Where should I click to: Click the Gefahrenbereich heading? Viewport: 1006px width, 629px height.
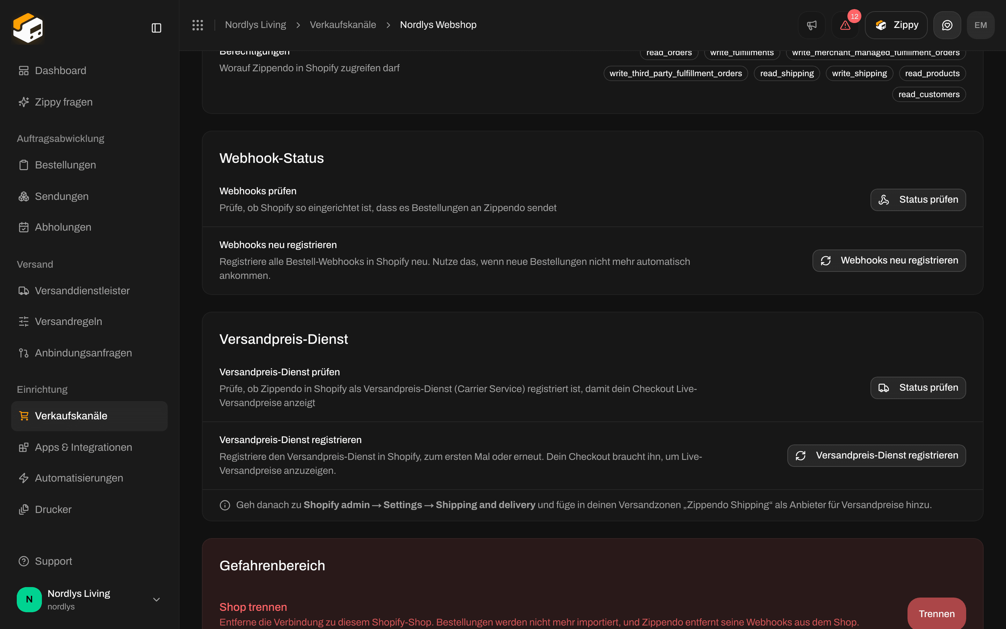tap(272, 565)
